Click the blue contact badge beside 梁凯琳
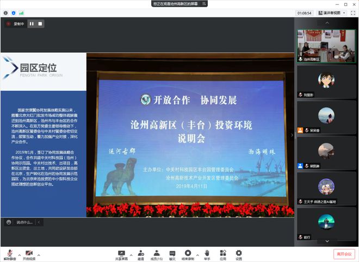 coord(300,166)
